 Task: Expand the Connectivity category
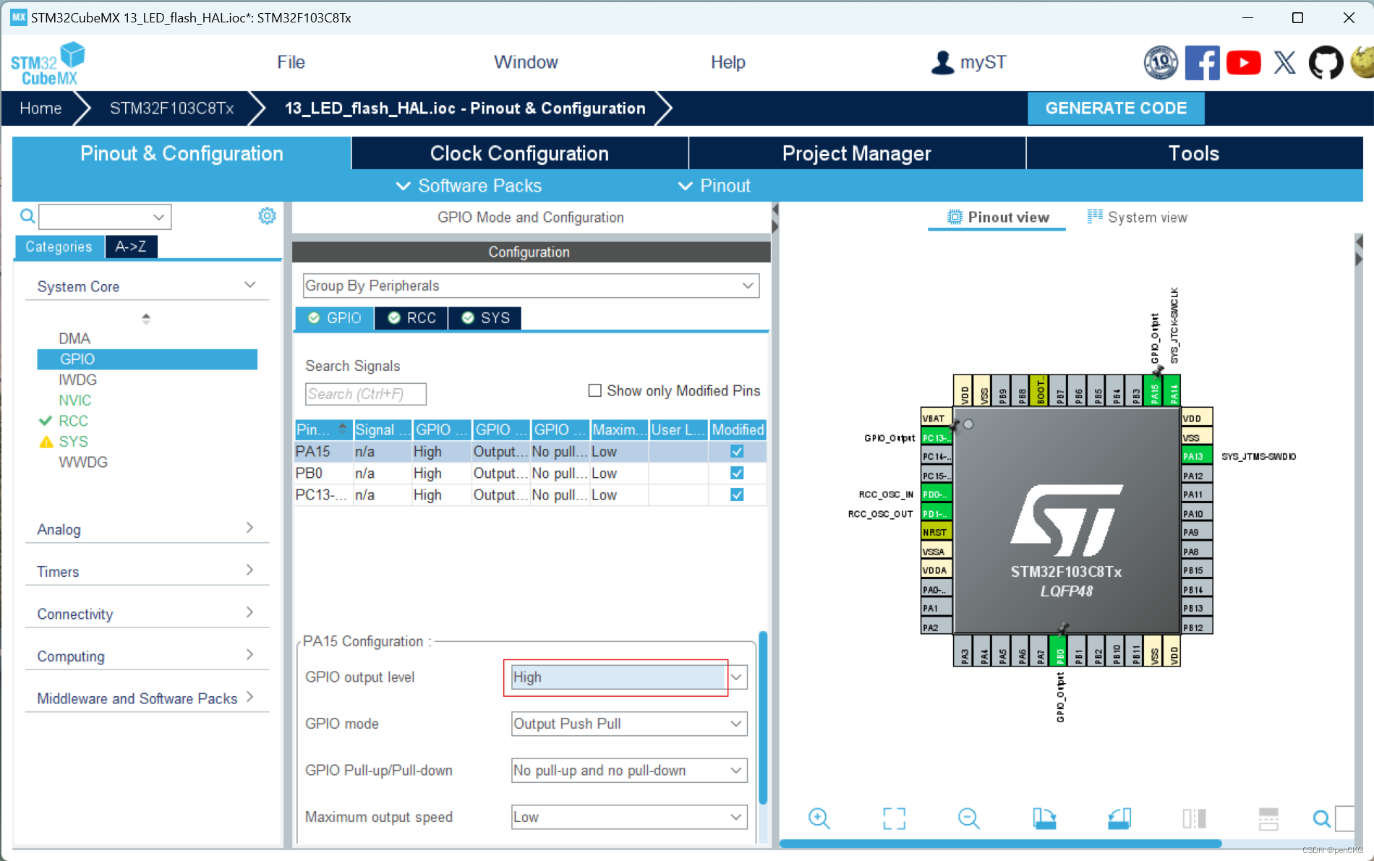click(147, 614)
